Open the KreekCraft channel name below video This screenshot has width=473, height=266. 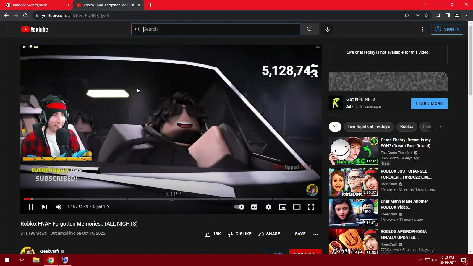tap(49, 251)
